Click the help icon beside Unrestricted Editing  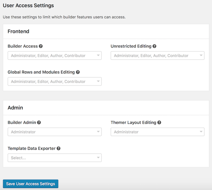[x=154, y=46]
